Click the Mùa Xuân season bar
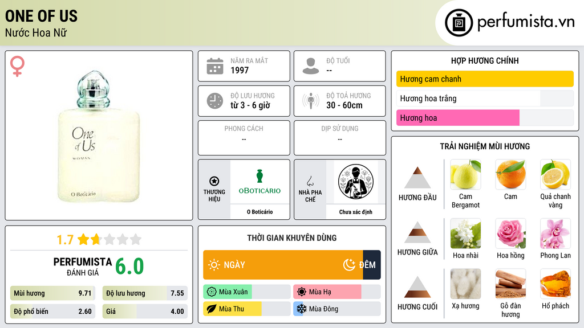 (247, 292)
